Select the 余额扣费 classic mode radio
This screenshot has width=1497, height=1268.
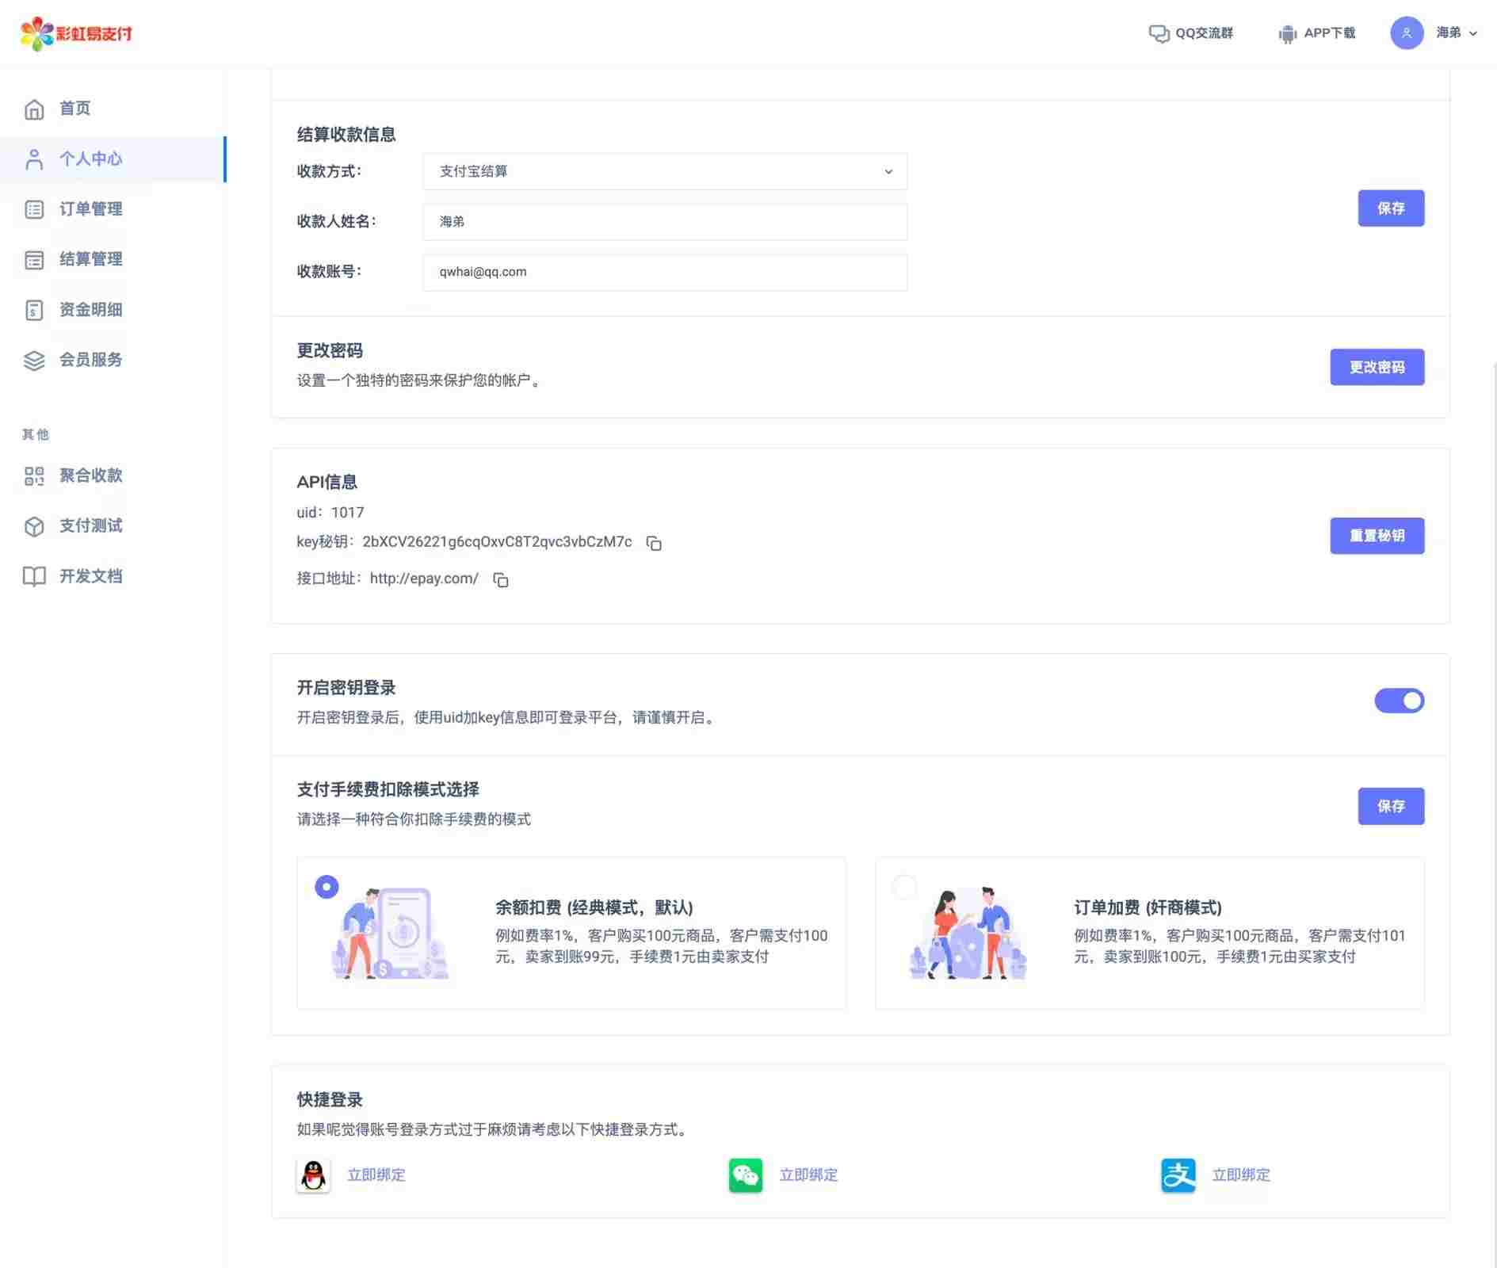pyautogui.click(x=326, y=887)
